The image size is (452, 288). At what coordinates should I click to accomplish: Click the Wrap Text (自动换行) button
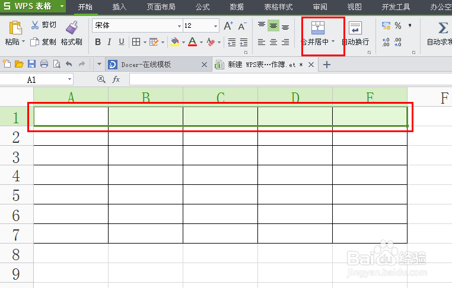tap(355, 33)
